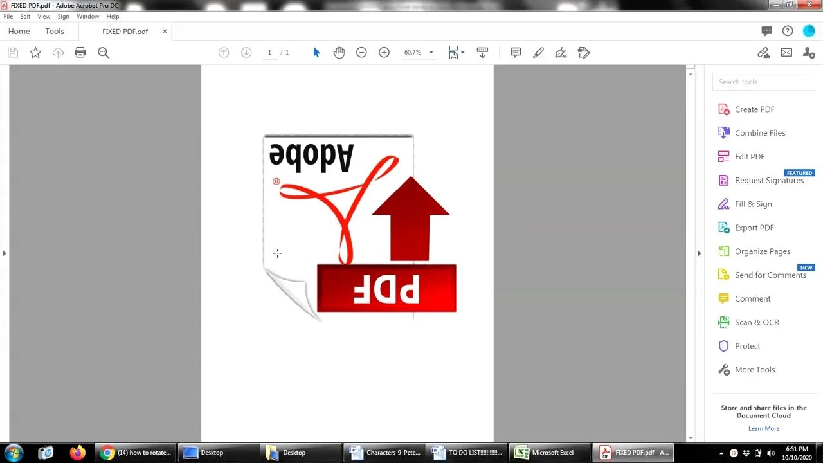Switch to Chrome taskbar window
823x463 pixels.
point(136,453)
